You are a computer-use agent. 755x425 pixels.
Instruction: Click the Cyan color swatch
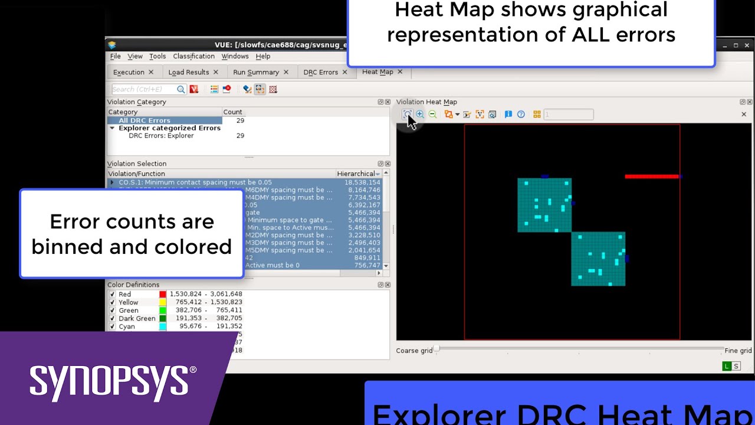pos(163,326)
